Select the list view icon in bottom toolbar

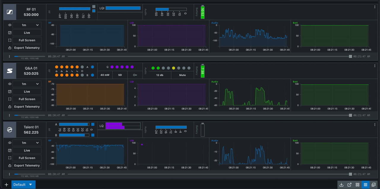[365, 185]
